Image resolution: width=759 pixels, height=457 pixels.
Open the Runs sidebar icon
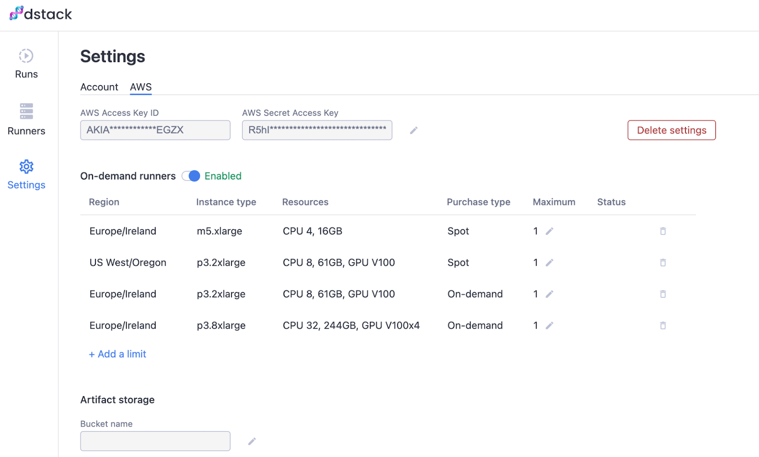click(x=26, y=56)
